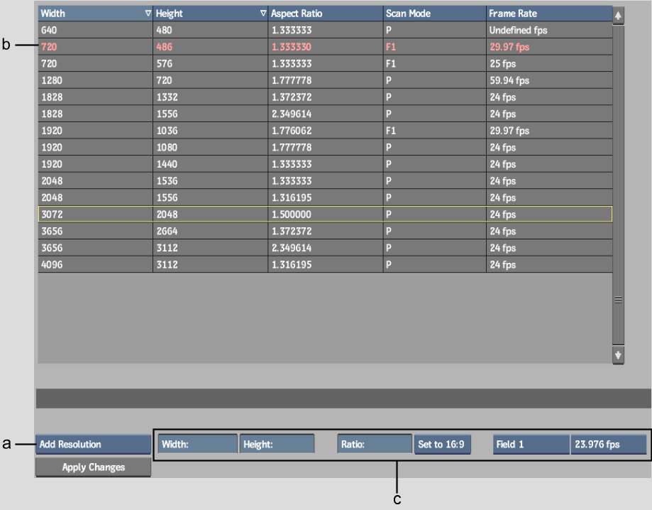The height and width of the screenshot is (510, 652).
Task: Select the 3072 x 2048 resolution row
Action: point(325,215)
